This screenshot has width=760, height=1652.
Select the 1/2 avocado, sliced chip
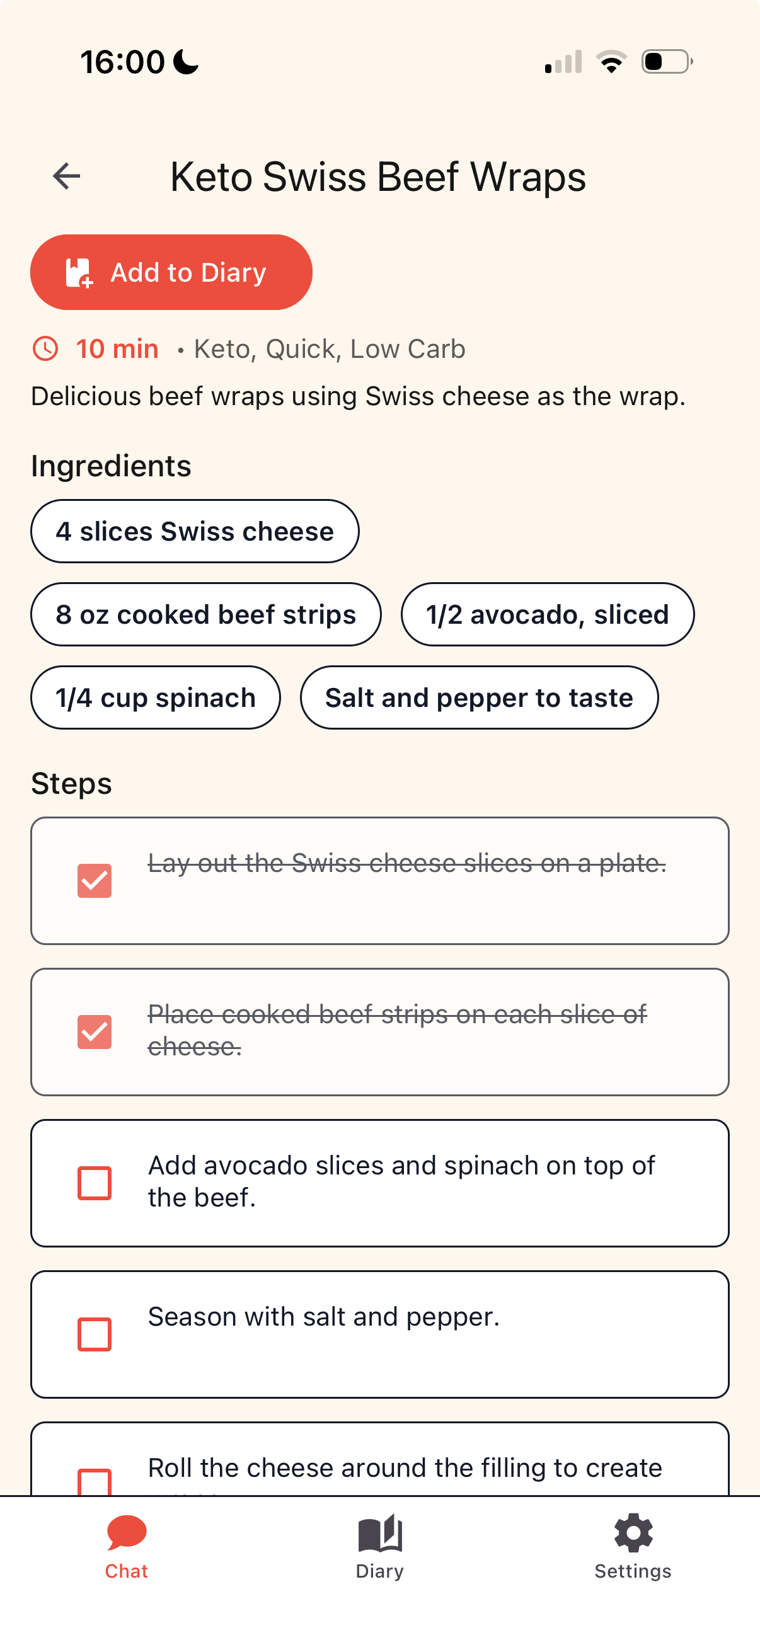click(548, 614)
